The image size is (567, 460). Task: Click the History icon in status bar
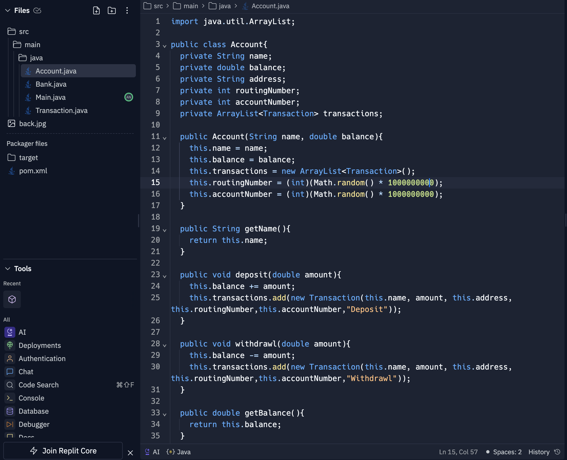point(557,452)
